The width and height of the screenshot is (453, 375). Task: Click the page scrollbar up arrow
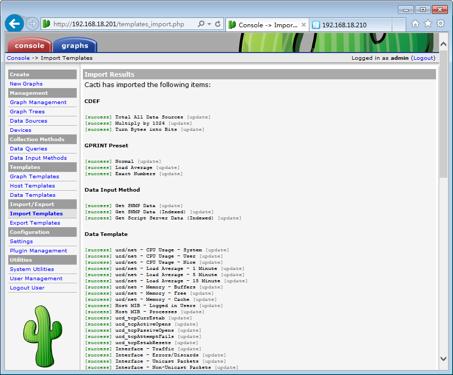pyautogui.click(x=443, y=44)
